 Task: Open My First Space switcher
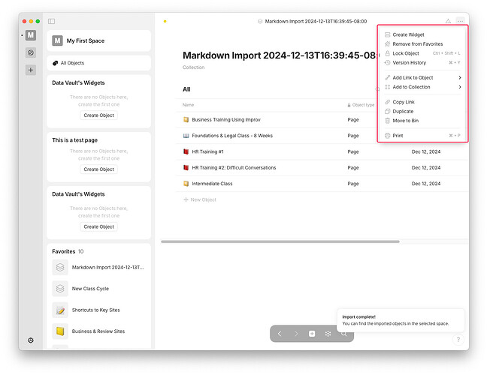coord(98,40)
